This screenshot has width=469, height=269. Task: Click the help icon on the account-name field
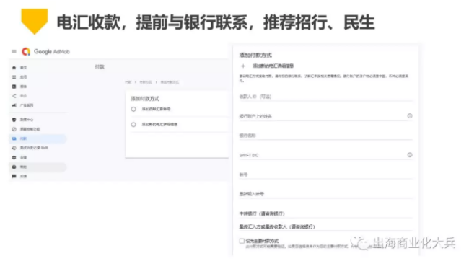pyautogui.click(x=410, y=116)
